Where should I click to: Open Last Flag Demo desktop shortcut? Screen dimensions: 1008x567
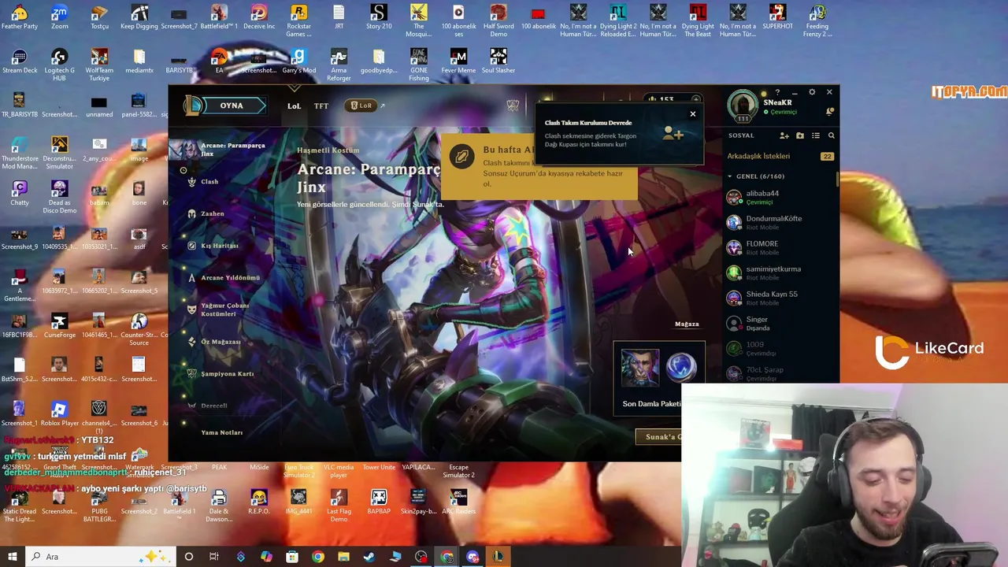pyautogui.click(x=339, y=506)
